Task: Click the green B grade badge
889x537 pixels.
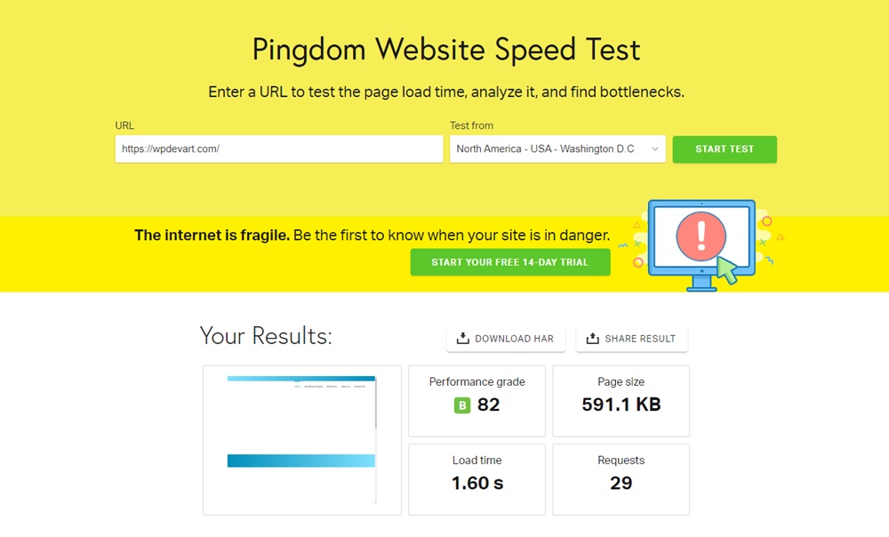Action: (x=462, y=405)
